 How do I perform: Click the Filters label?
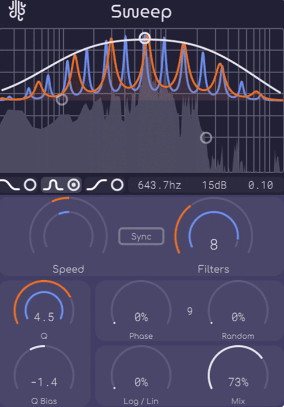coord(214,269)
